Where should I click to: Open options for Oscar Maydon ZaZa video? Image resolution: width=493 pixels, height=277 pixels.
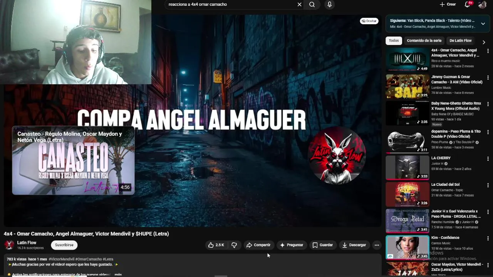[x=488, y=265]
